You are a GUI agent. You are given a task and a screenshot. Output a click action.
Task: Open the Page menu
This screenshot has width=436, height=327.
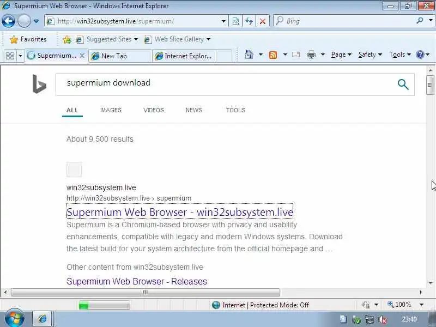tap(341, 55)
